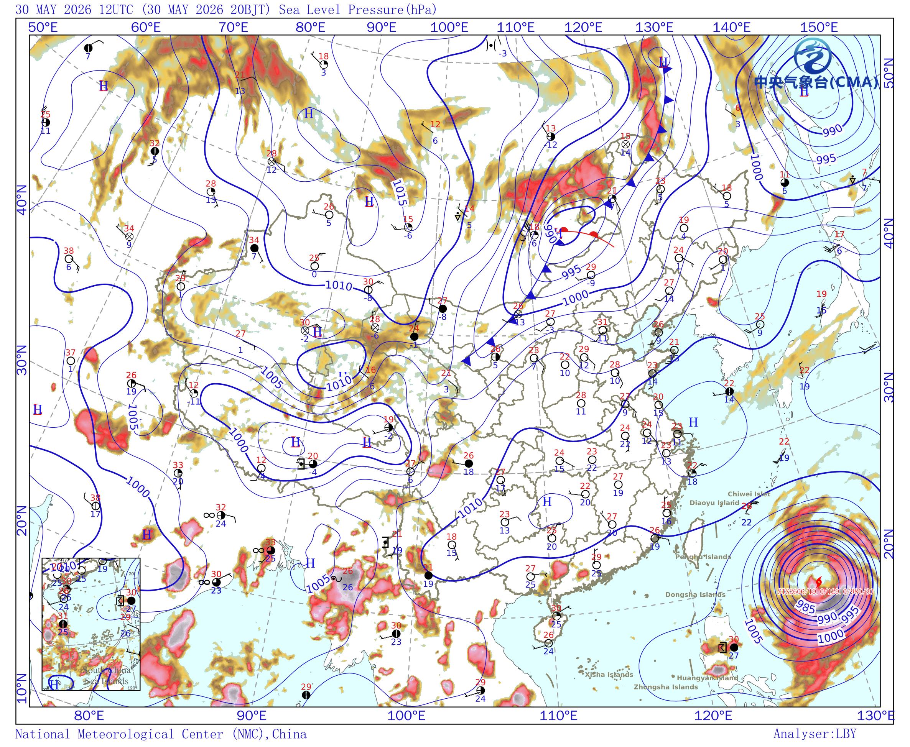Click the 中央气象台(CMA) text
Screen dimensions: 910x747
coord(816,82)
